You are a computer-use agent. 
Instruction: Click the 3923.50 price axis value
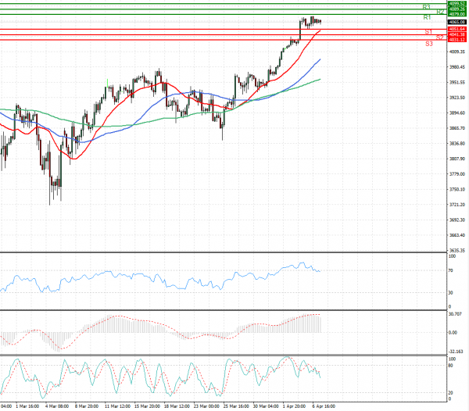[457, 98]
